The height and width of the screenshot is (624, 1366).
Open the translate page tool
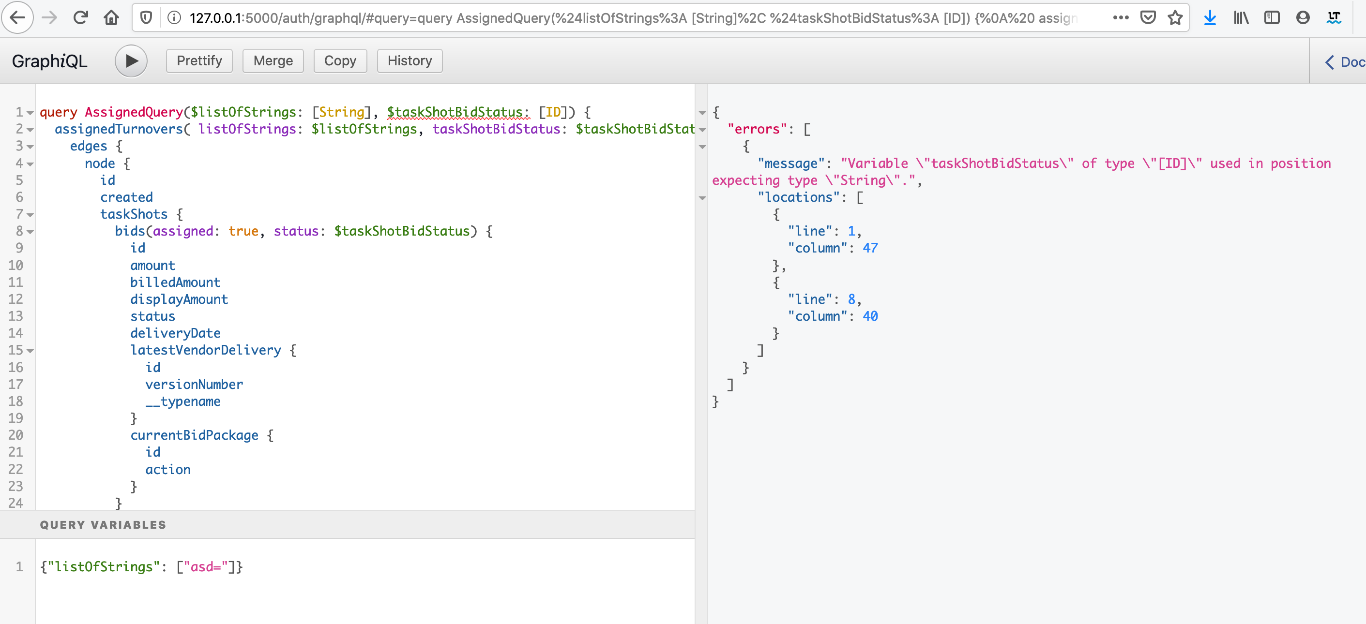click(x=1334, y=17)
